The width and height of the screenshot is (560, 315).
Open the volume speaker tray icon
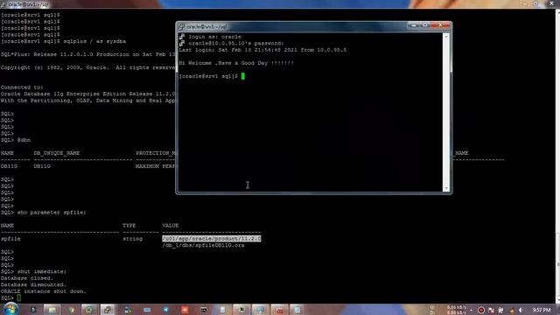(x=521, y=311)
